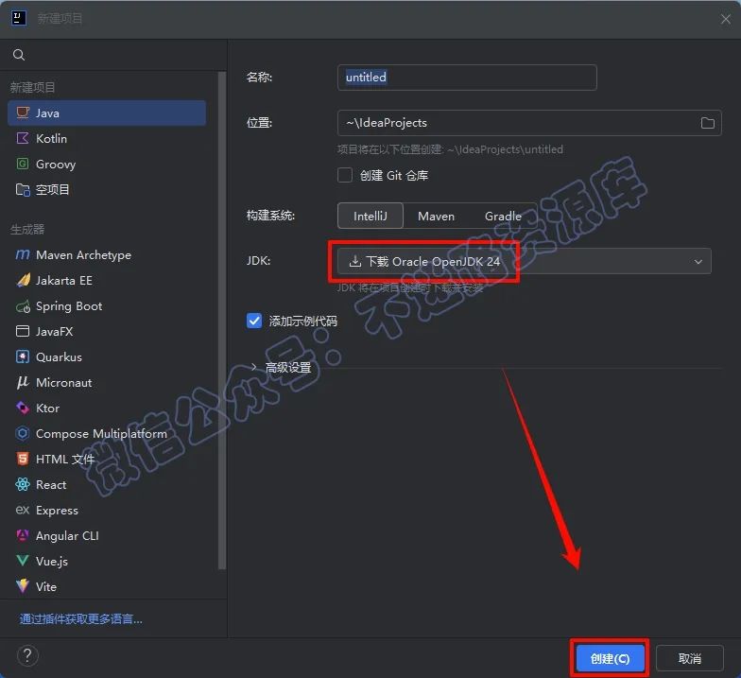Switch build system to IntelliJ
Screen dimensions: 741x678
(x=370, y=216)
